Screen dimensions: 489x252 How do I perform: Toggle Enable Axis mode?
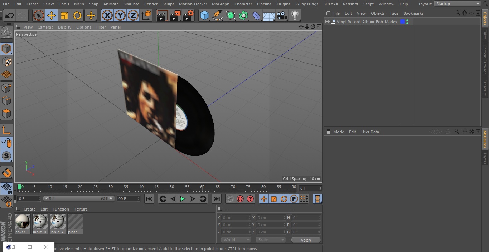[6, 130]
